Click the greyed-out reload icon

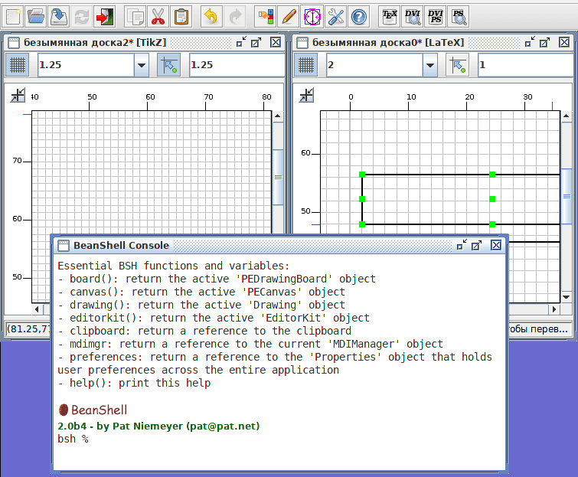point(81,17)
